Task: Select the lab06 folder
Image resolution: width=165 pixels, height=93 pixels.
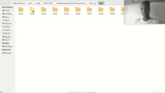Action: coord(78,11)
